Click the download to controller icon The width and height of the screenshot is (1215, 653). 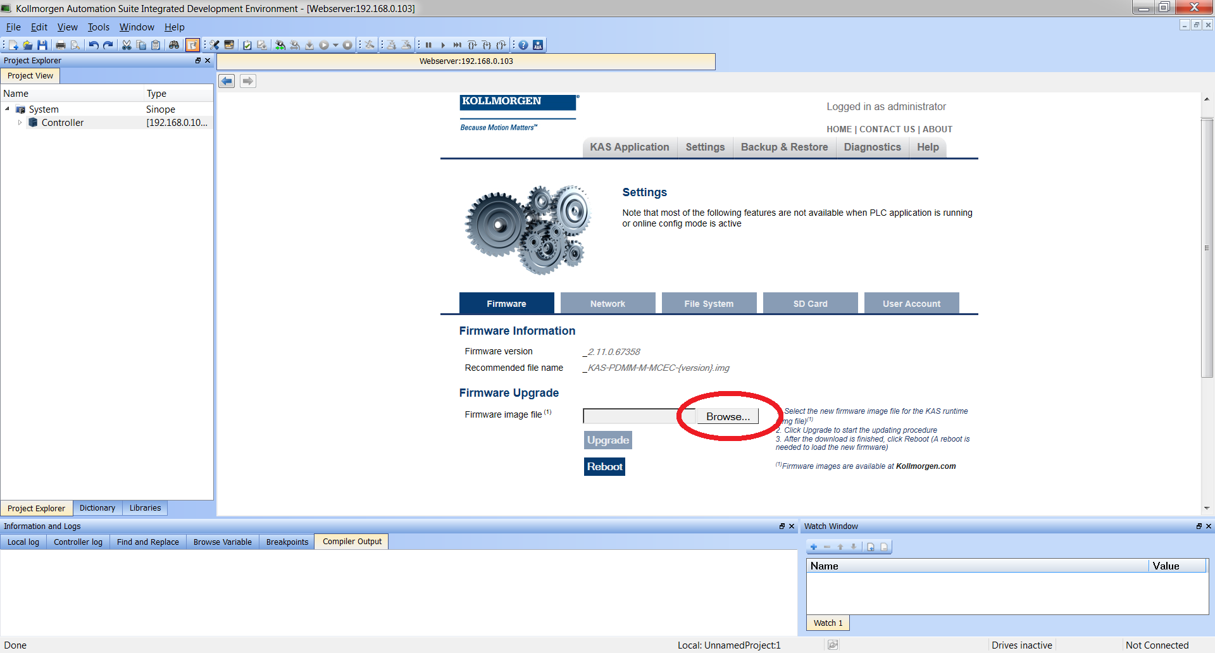pos(309,45)
